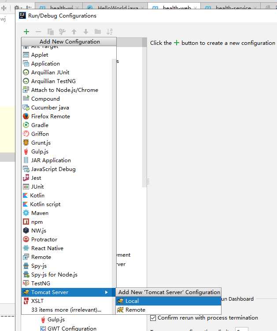
Task: Click the move down arrow icon
Action: coord(86,32)
